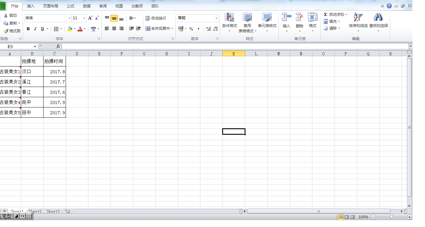Open Format as Table (套用表格格式)
The image size is (425, 227).
click(247, 22)
